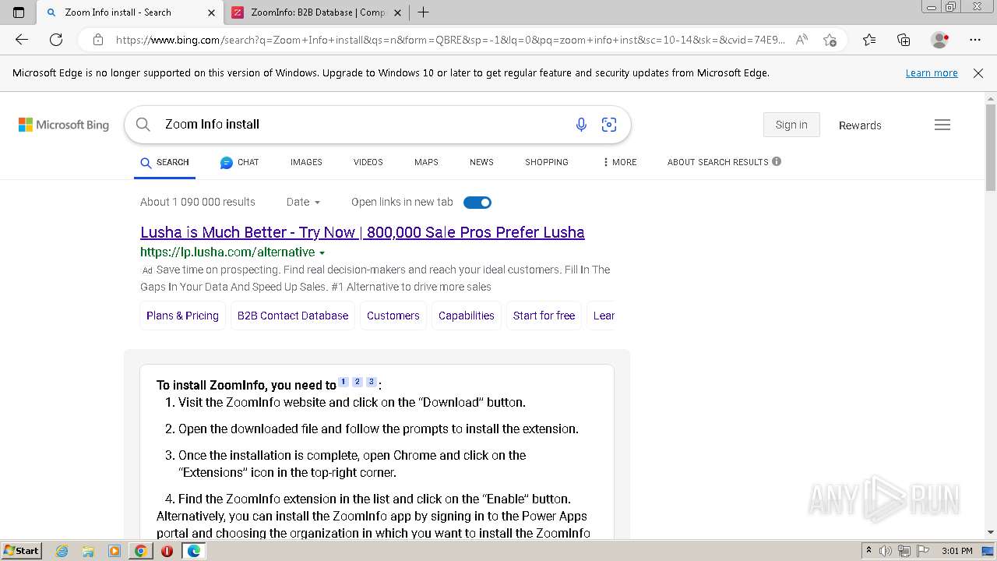The width and height of the screenshot is (997, 561).
Task: Open citation reference 3 superscript
Action: [x=372, y=382]
